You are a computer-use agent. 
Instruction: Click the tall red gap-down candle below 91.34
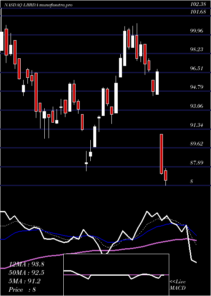pyautogui.click(x=162, y=154)
